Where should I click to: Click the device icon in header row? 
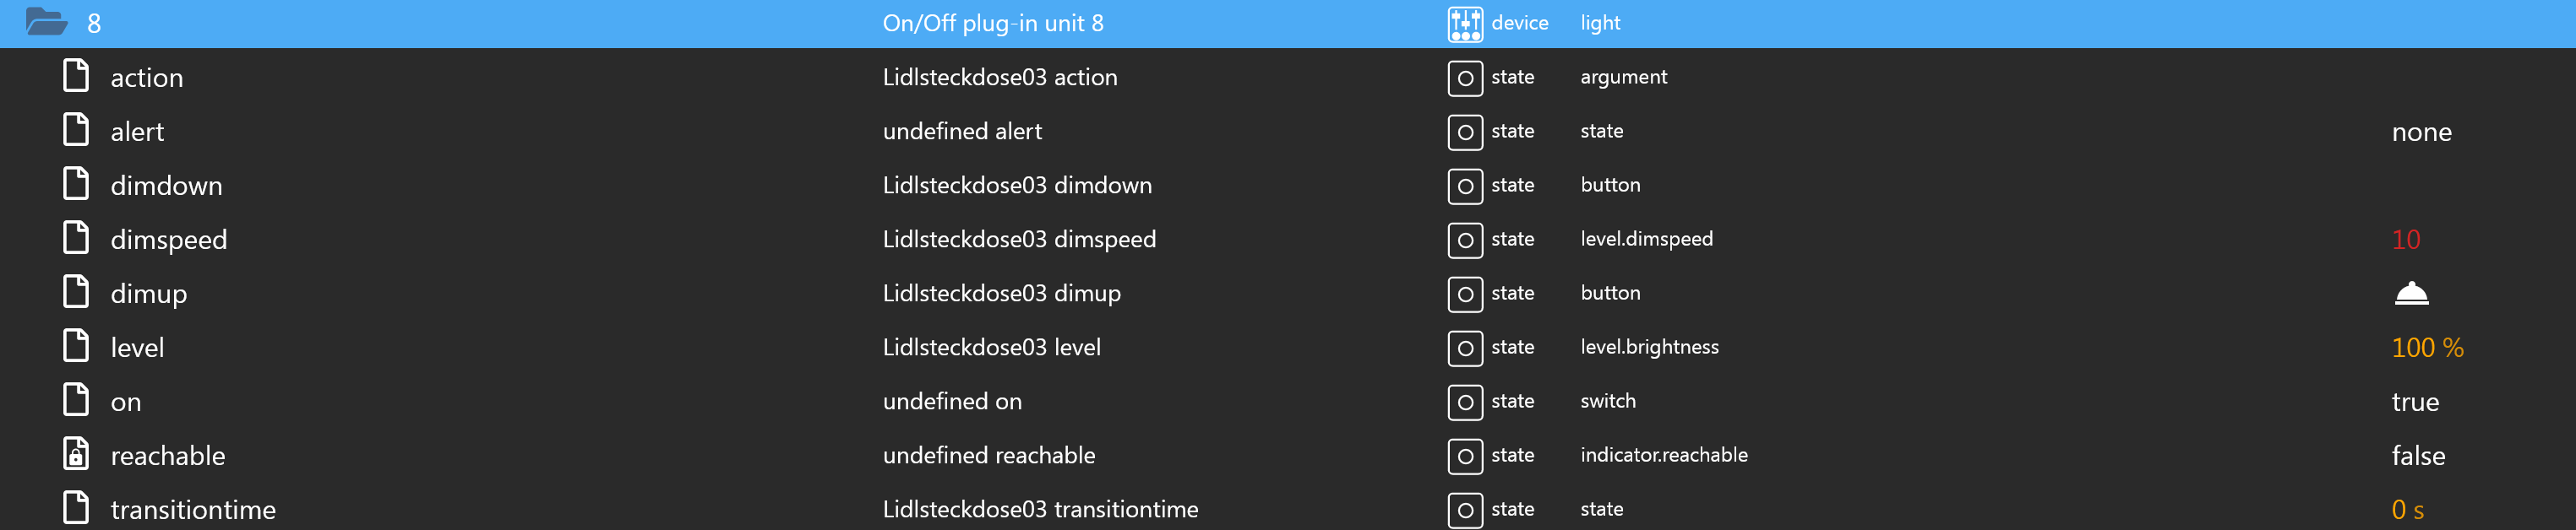tap(1465, 24)
